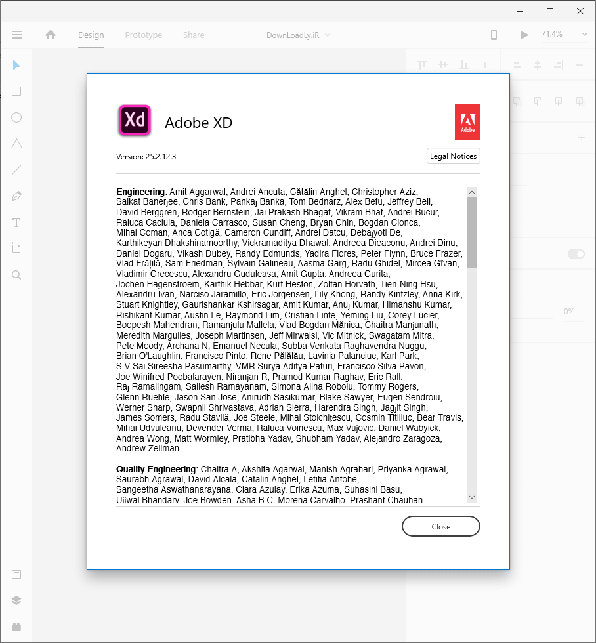This screenshot has width=596, height=643.
Task: Choose the Text tool
Action: point(16,222)
